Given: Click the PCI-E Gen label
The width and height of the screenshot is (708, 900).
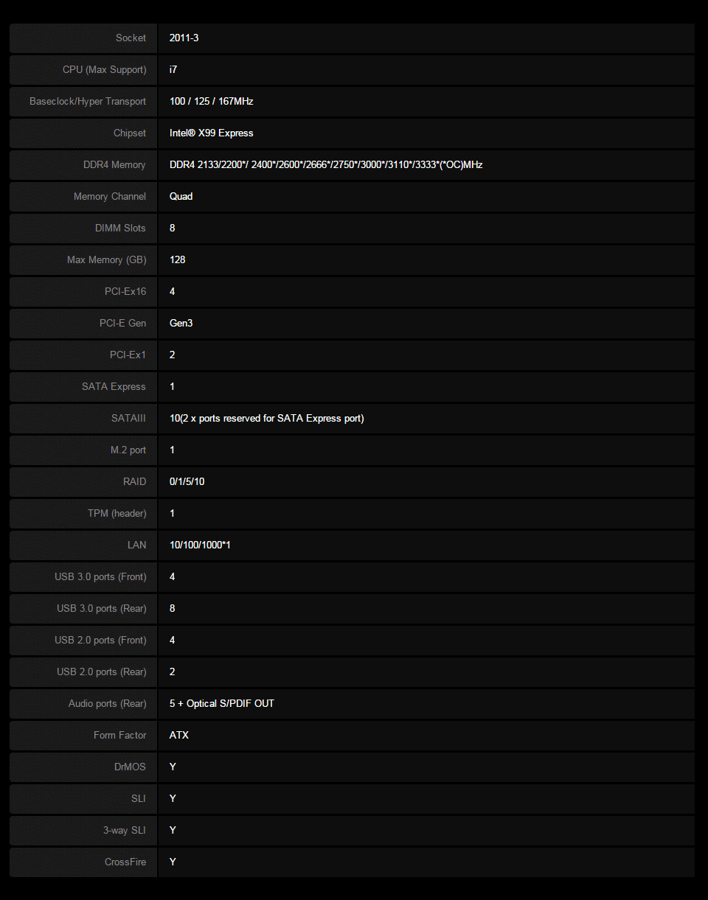Looking at the screenshot, I should coord(122,323).
